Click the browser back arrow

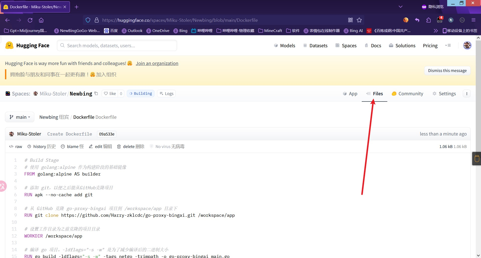(8, 20)
